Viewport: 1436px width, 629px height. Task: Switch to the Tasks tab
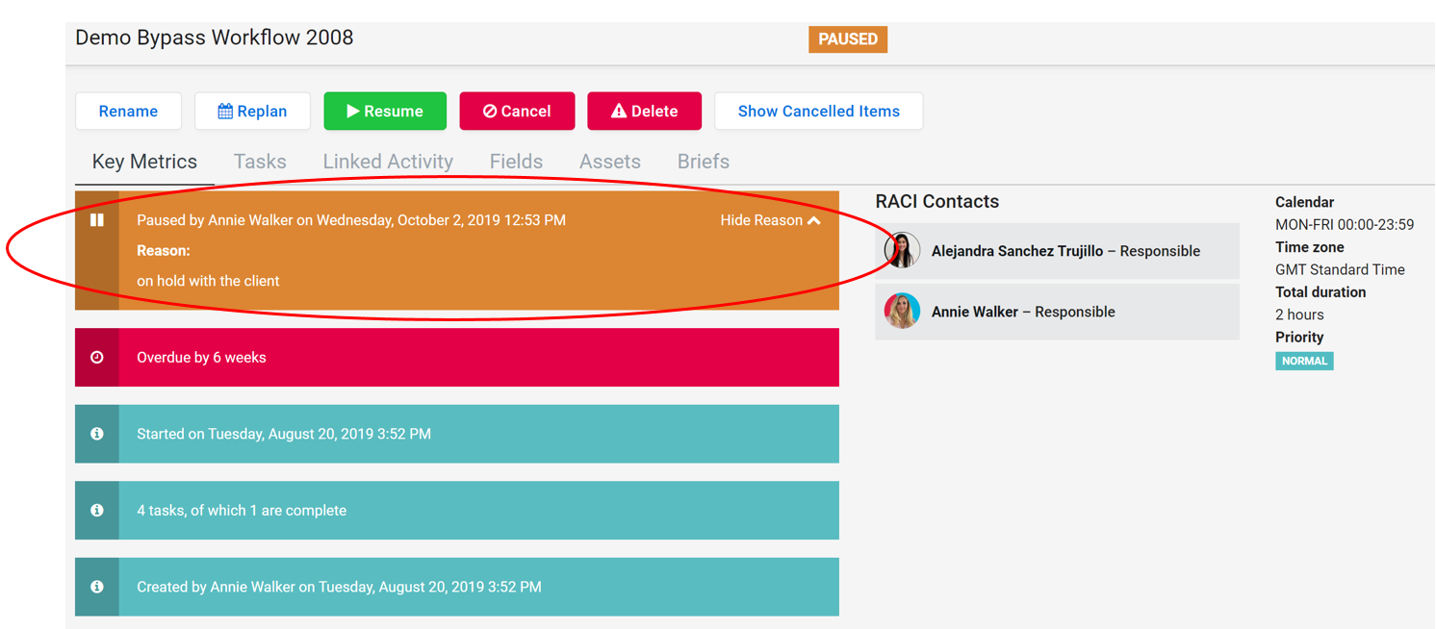260,162
